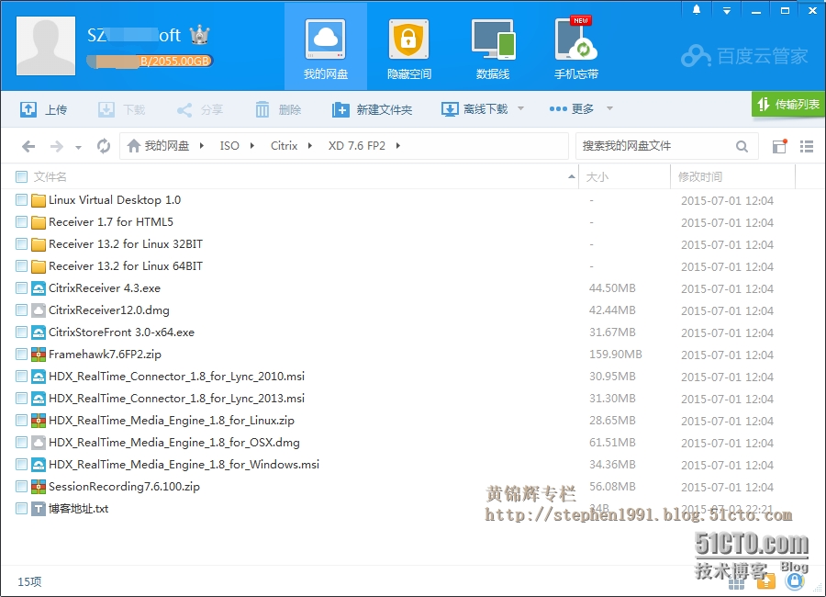Click HDX_RealTime_Media_Engine for_OSX.dmg icon

(38, 443)
